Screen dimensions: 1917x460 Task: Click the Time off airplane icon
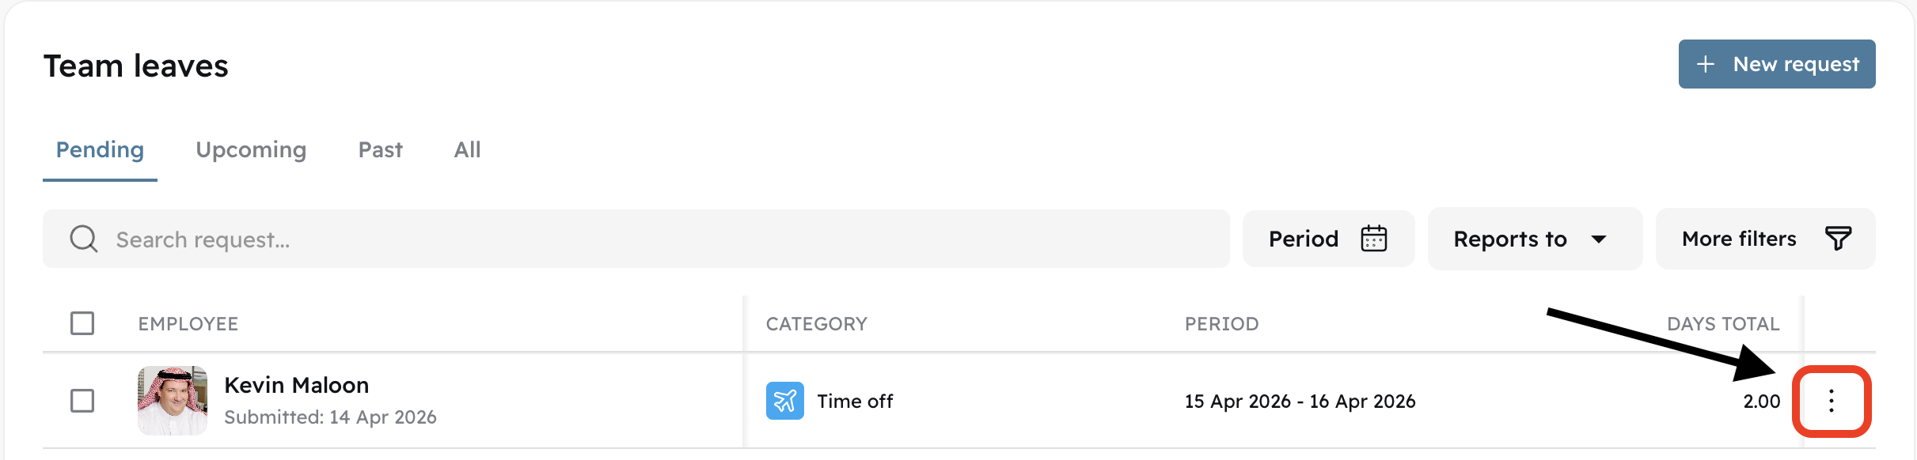coord(784,402)
